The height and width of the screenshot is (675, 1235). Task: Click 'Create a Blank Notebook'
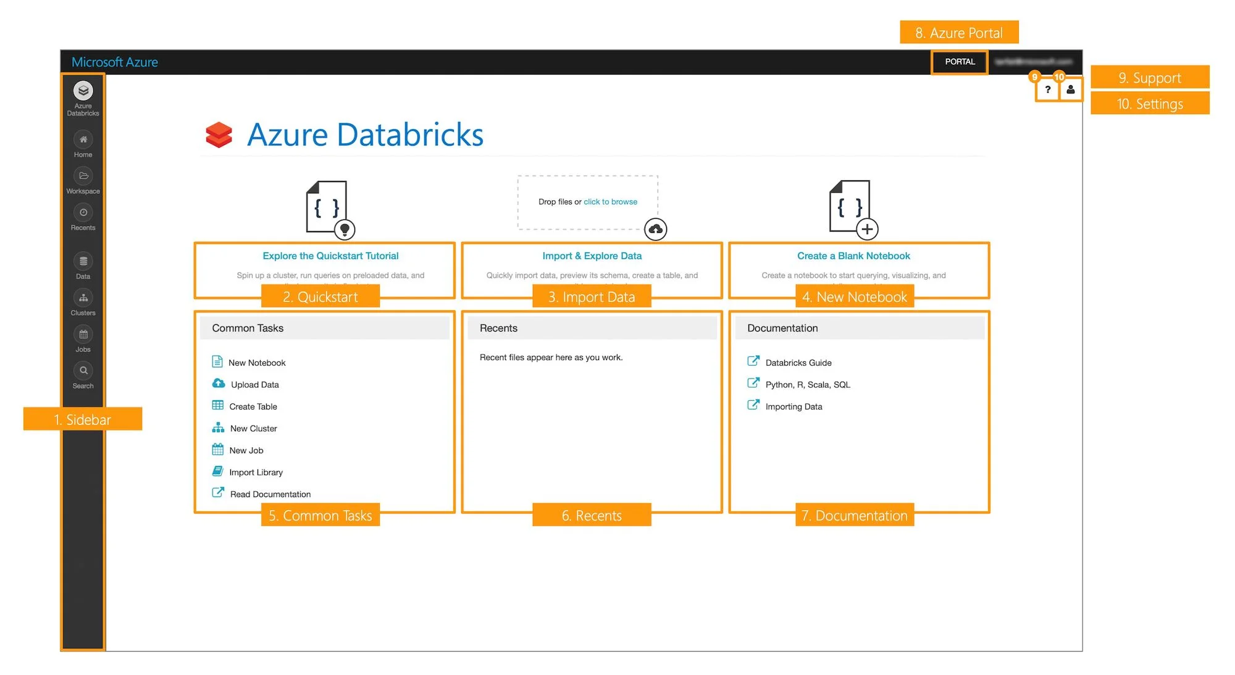tap(853, 255)
